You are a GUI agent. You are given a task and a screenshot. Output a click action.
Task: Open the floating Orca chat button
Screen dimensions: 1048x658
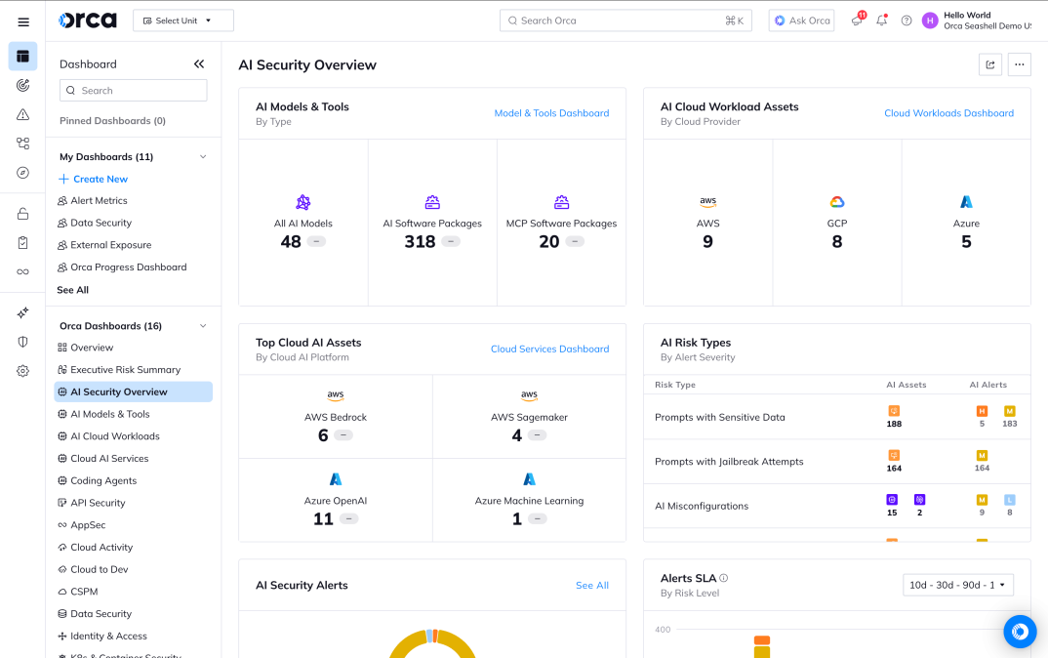(1020, 632)
